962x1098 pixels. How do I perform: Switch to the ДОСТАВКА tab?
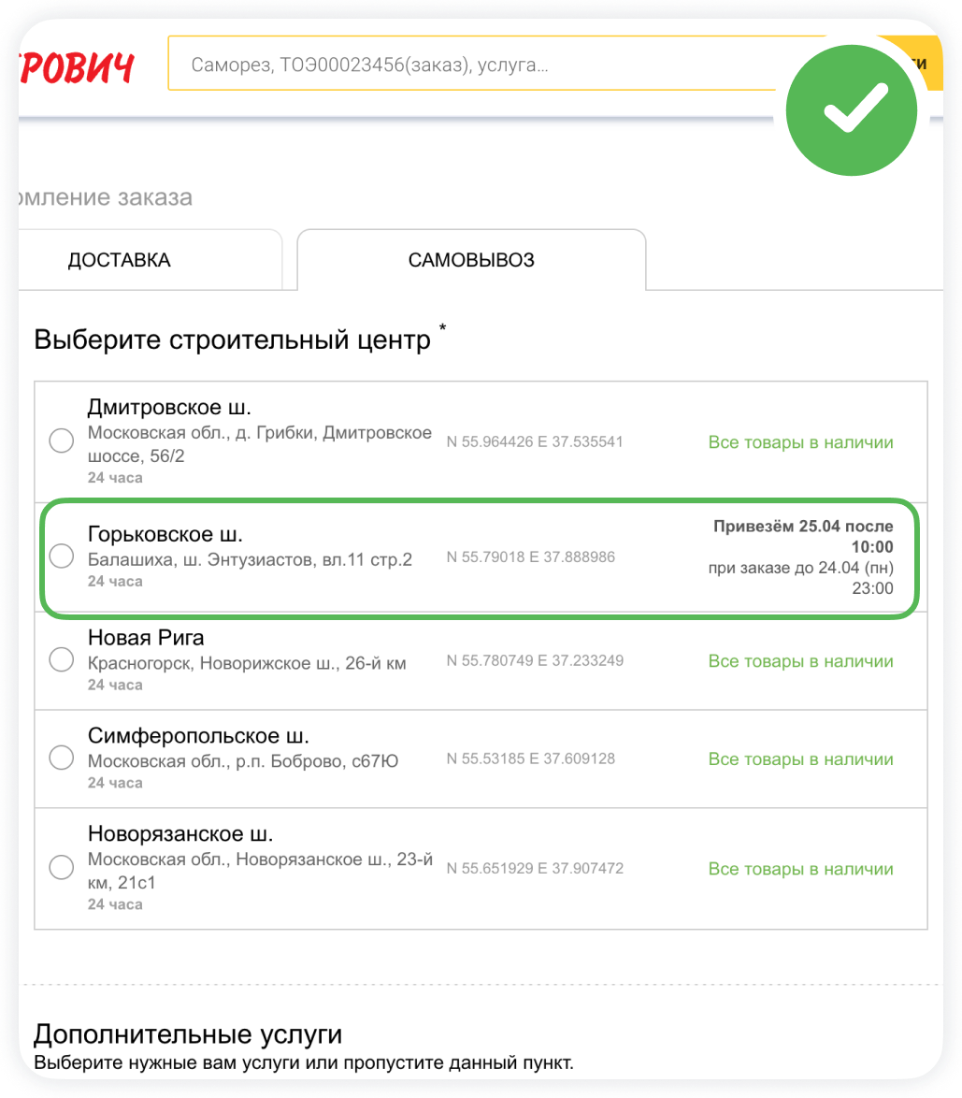click(119, 260)
